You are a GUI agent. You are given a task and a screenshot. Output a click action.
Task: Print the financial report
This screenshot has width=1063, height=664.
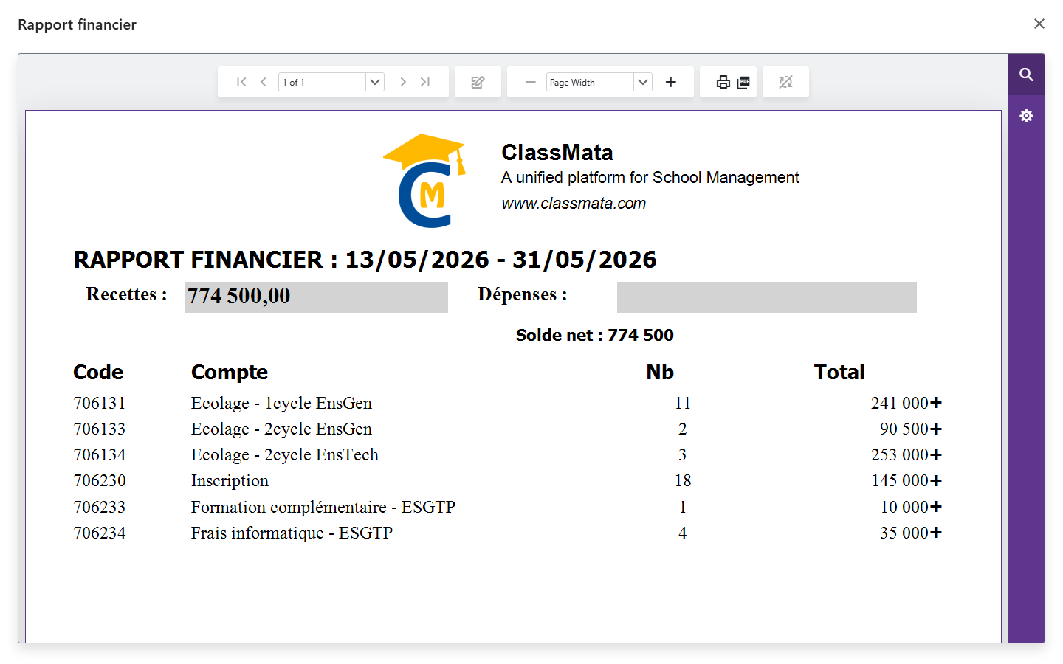pos(723,82)
